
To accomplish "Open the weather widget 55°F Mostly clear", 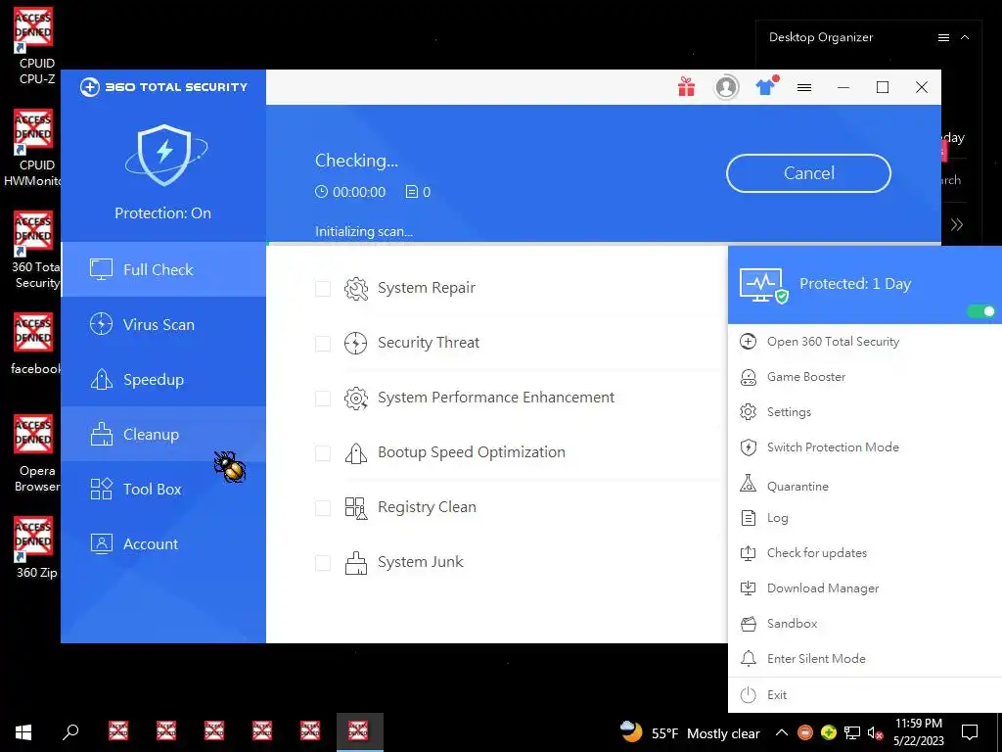I will 690,732.
